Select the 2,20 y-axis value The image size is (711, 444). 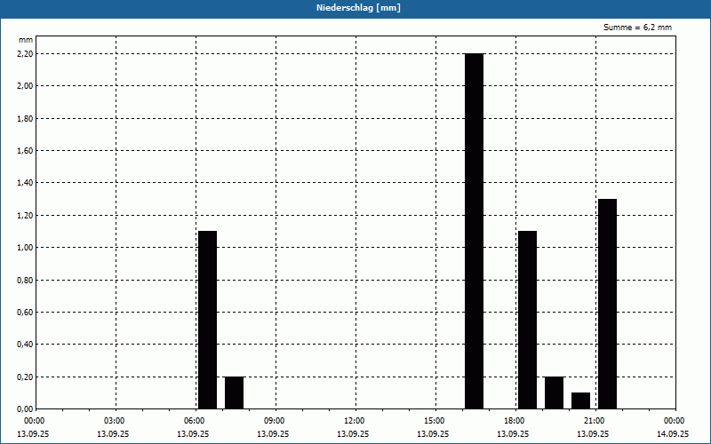pos(25,54)
